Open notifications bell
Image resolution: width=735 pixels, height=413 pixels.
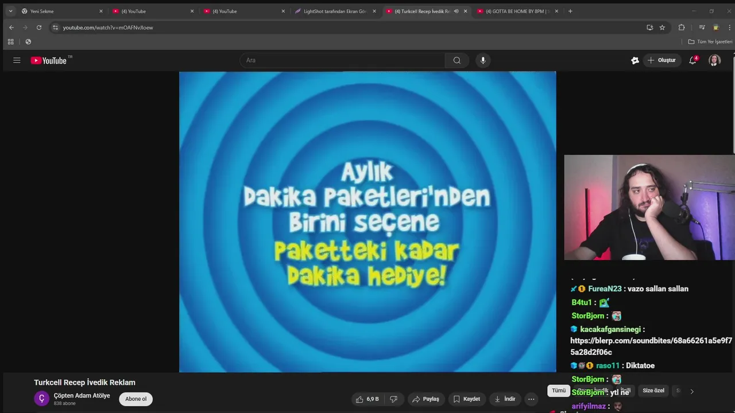pos(693,60)
